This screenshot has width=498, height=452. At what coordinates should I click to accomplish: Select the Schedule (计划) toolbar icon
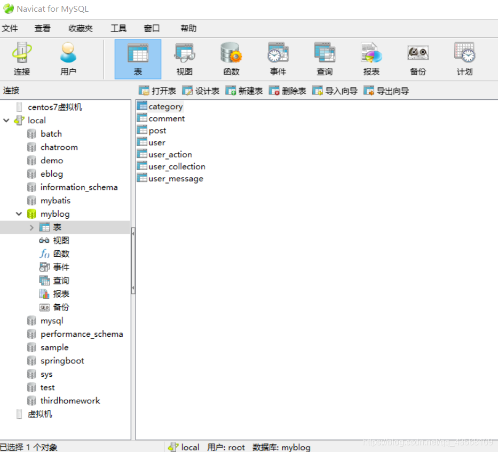465,59
